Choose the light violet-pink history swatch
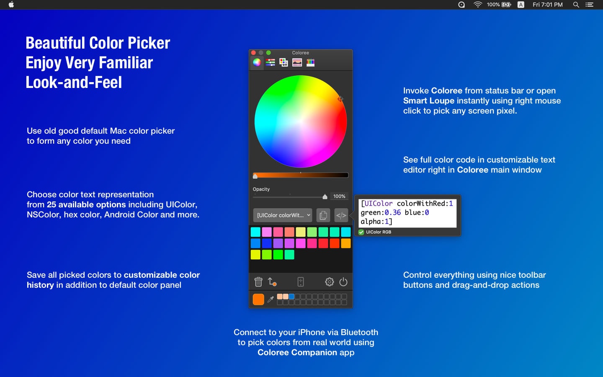 267,232
